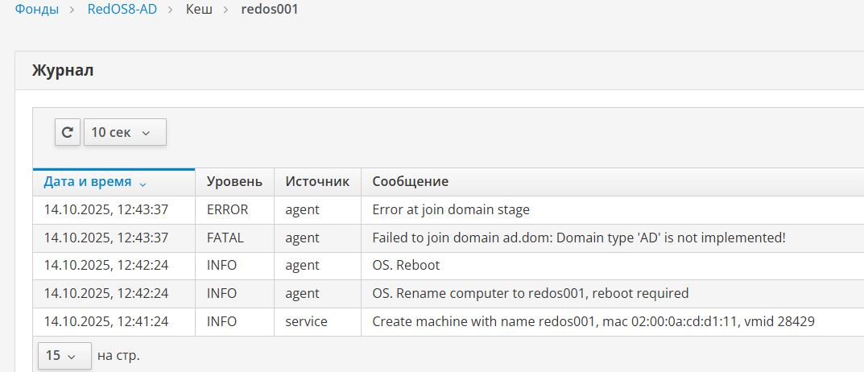Click the Сообщение column header
864x372 pixels.
click(410, 182)
